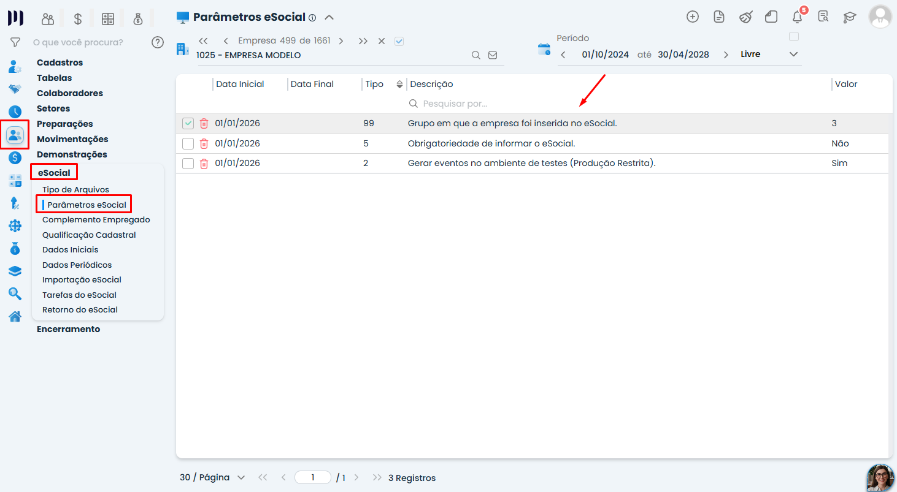Click the people icon in top toolbar
This screenshot has height=492, width=897.
click(x=47, y=18)
